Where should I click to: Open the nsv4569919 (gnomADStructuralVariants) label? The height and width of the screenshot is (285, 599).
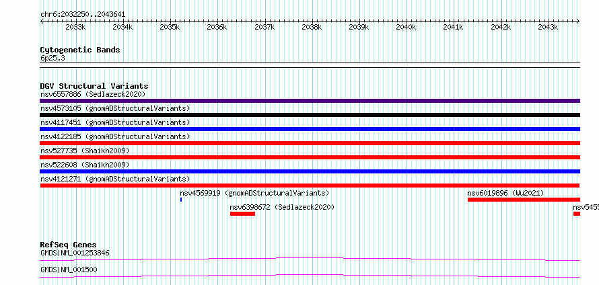(254, 193)
